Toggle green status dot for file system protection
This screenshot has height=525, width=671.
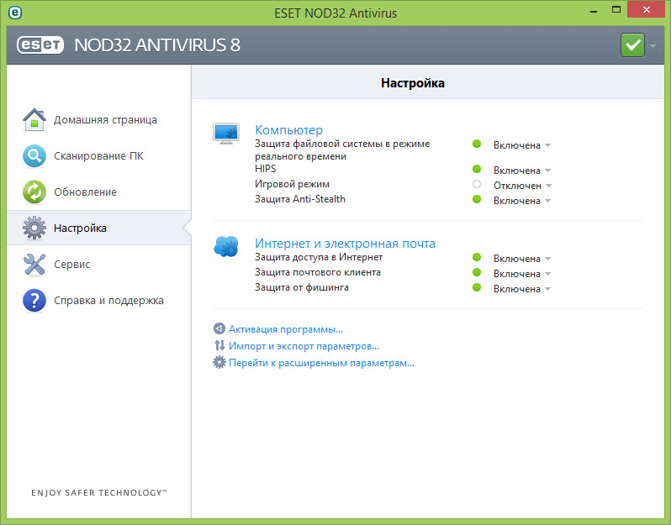(x=477, y=144)
